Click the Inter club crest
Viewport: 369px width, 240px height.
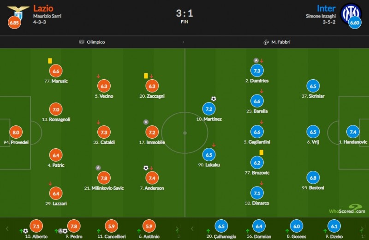351,12
